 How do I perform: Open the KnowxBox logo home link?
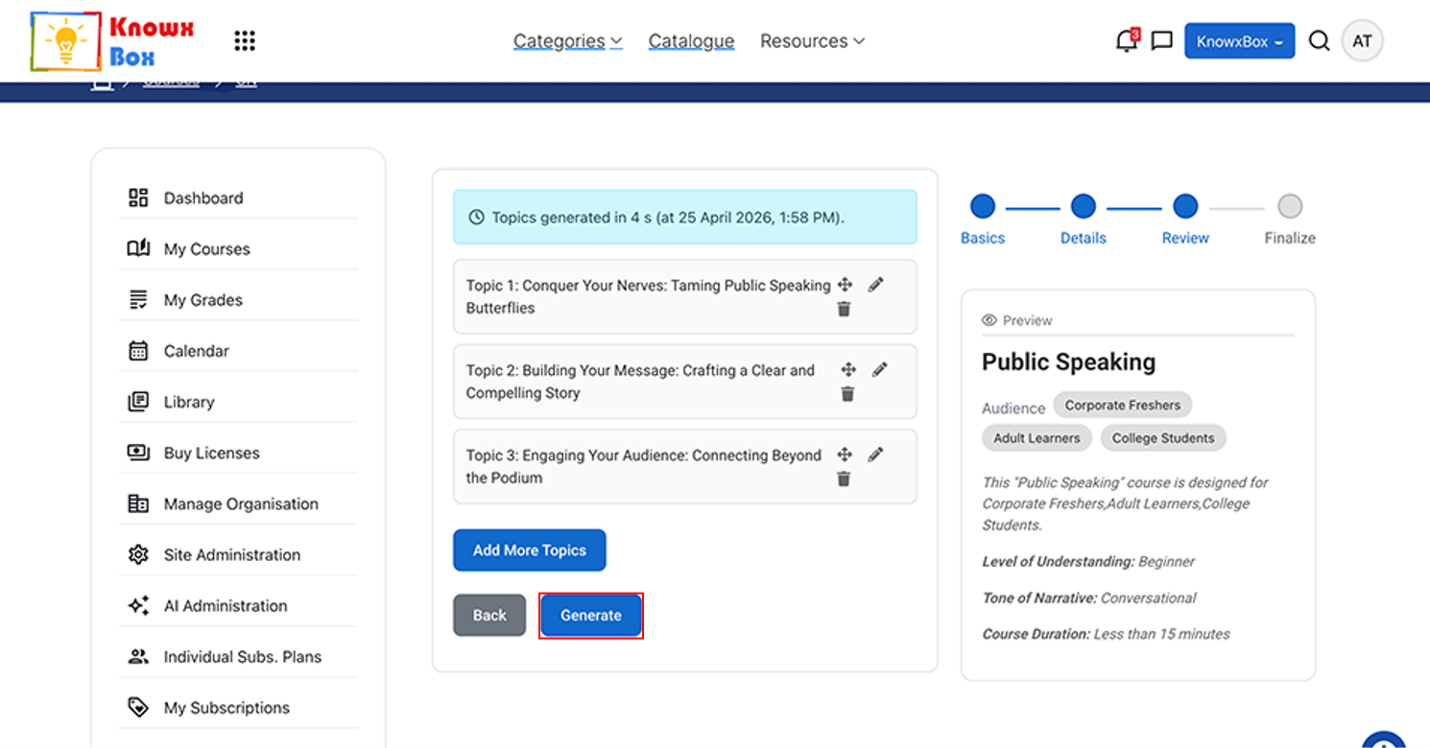[112, 41]
